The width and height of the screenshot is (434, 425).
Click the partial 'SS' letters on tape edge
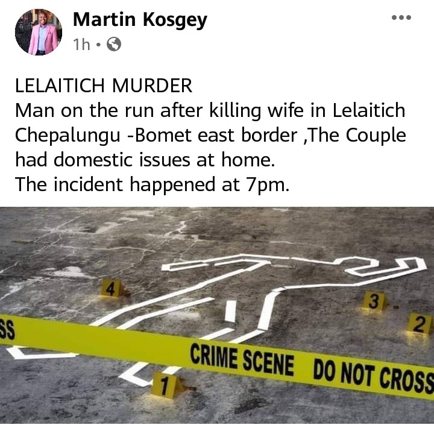[x=7, y=329]
